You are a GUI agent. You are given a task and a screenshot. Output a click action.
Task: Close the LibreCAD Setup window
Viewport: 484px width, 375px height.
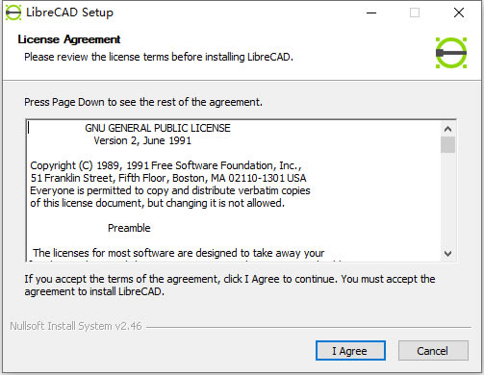(459, 12)
